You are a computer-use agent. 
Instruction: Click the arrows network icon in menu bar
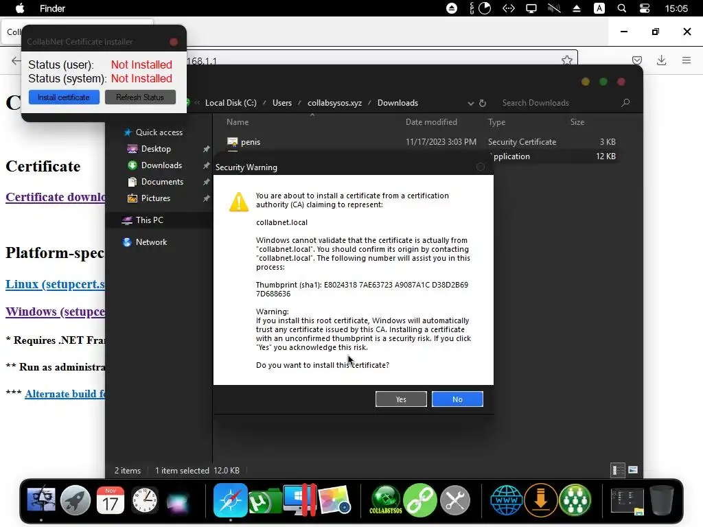point(509,8)
